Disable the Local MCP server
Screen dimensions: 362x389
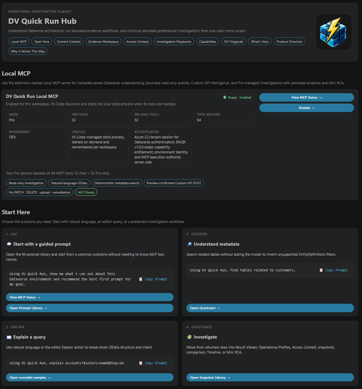click(307, 108)
